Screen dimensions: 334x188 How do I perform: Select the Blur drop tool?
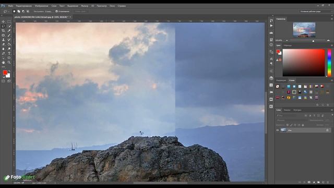pos(3,49)
